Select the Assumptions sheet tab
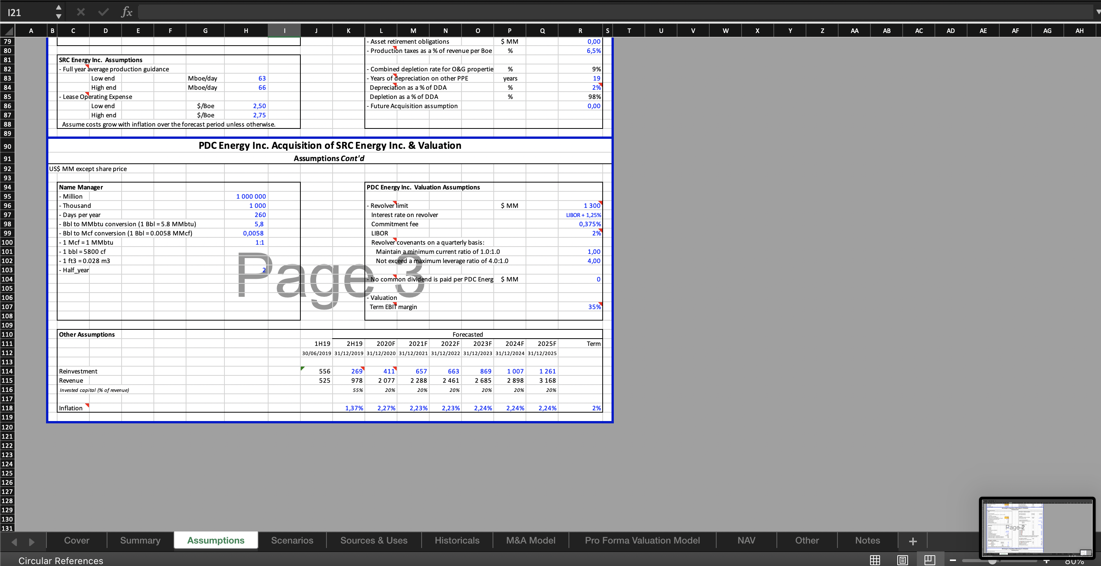 click(x=216, y=540)
